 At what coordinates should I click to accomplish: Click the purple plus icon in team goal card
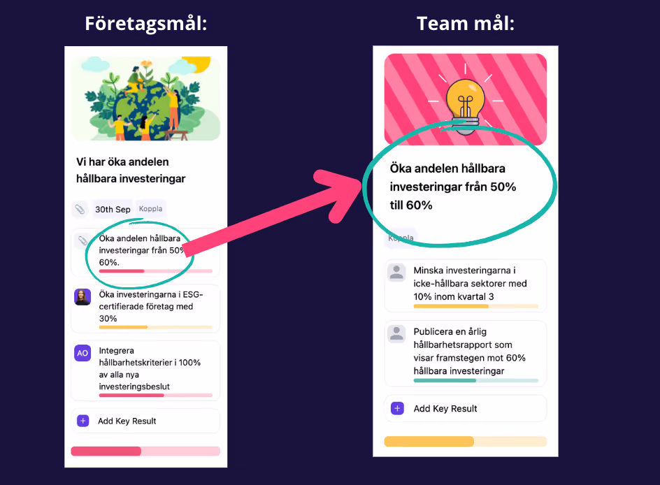[x=397, y=408]
